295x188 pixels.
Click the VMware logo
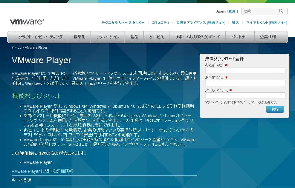[26, 21]
